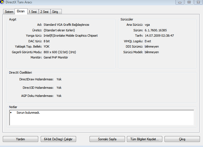Click 'Intel(R)Ironlake Mobile Graphics Chipset' value
203x147 pixels.
(x=70, y=36)
